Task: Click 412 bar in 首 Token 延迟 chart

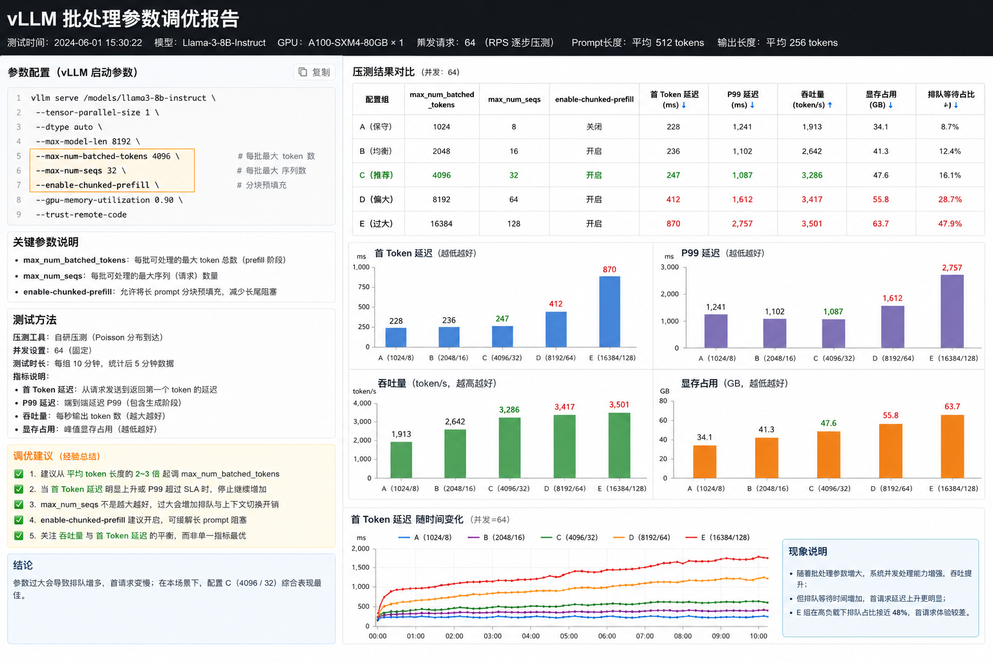Action: [x=556, y=330]
